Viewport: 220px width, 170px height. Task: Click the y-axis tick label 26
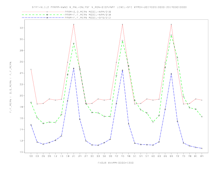pos(21,62)
